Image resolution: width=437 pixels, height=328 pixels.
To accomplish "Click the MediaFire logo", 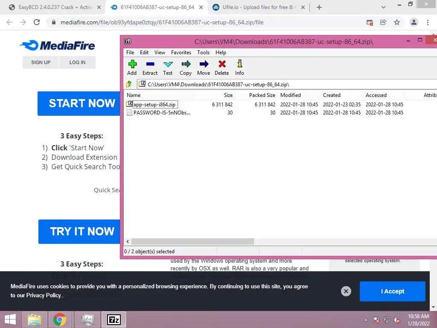I will pos(57,45).
